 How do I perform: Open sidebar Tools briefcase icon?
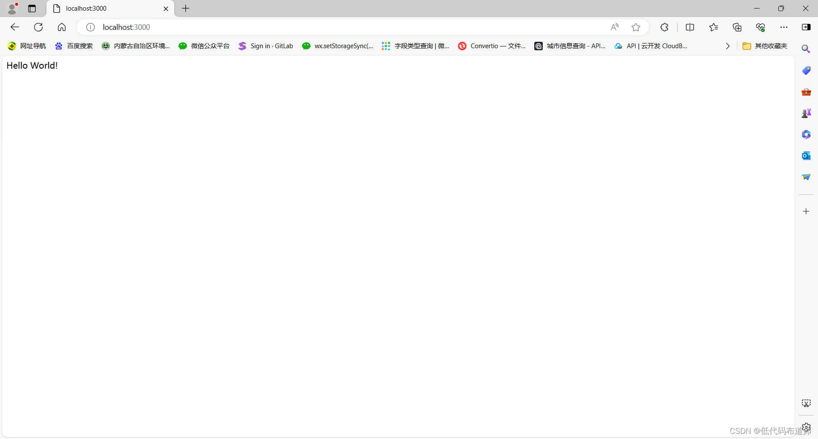(x=806, y=92)
